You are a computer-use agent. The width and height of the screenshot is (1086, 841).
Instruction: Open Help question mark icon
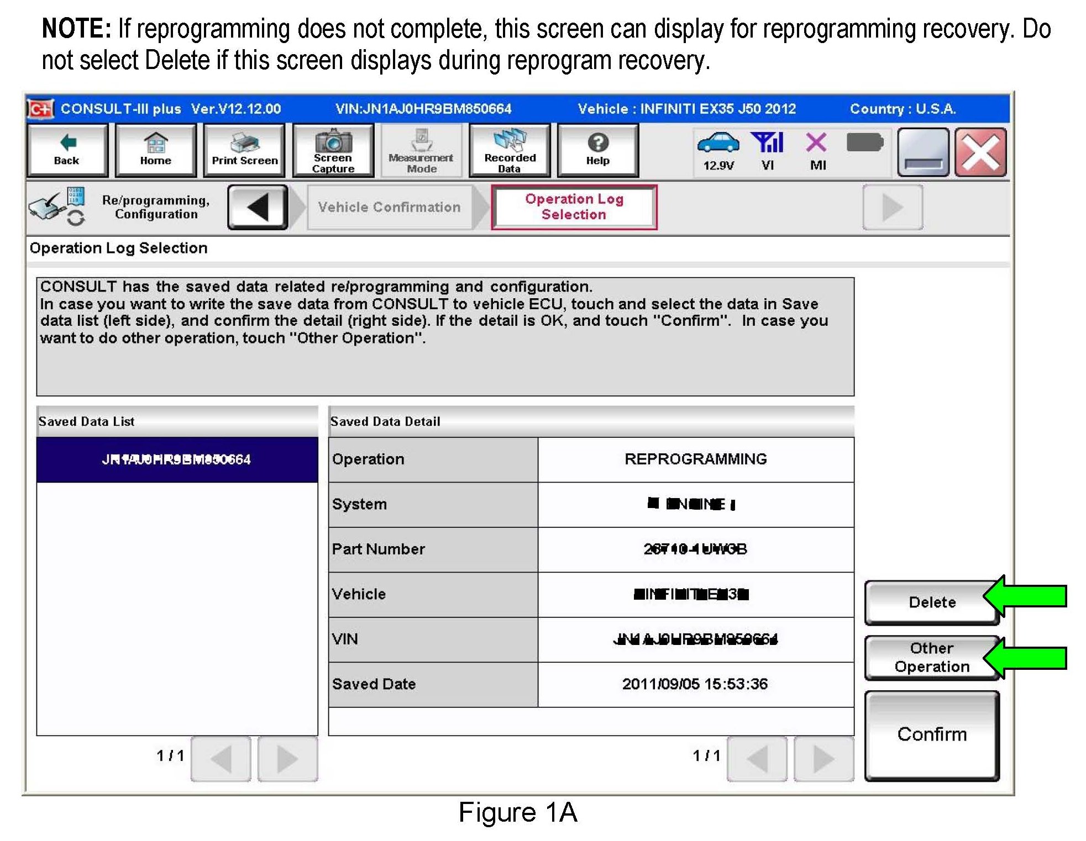pyautogui.click(x=597, y=150)
